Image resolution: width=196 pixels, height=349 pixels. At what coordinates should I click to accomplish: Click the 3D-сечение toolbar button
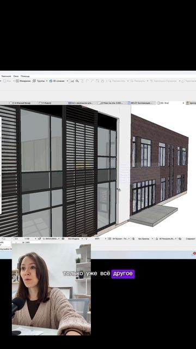pos(57,81)
